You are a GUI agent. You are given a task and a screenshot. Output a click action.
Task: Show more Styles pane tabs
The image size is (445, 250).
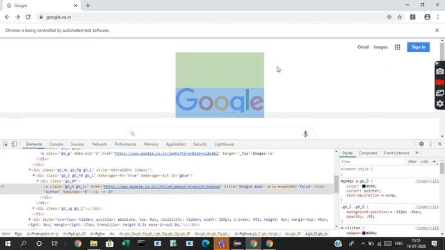tap(416, 153)
